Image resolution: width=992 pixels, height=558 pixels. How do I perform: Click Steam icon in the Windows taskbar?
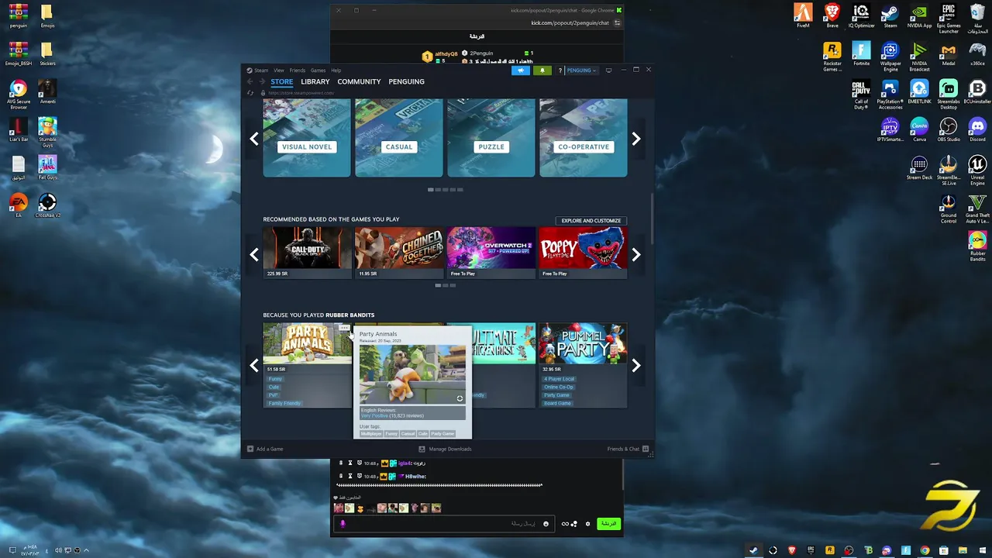[x=753, y=550]
